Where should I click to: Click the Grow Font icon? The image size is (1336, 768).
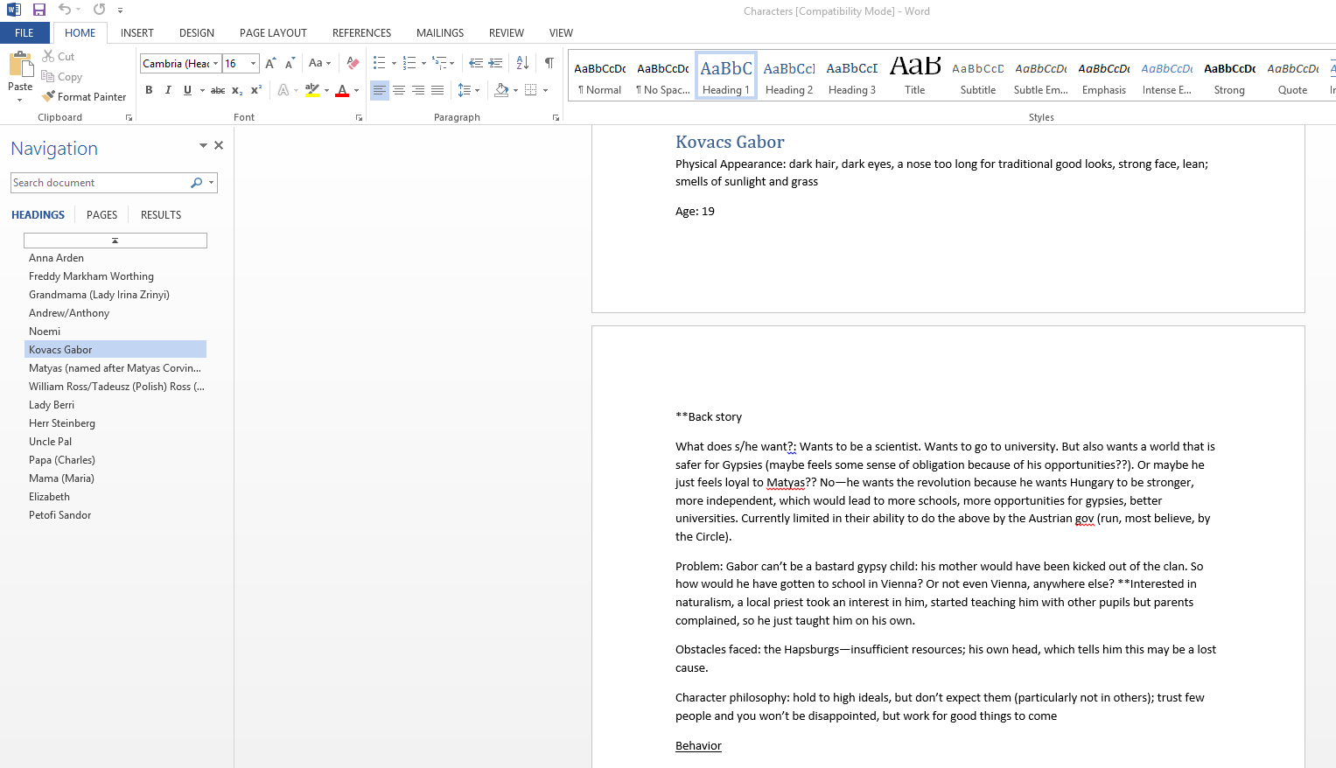[x=270, y=63]
